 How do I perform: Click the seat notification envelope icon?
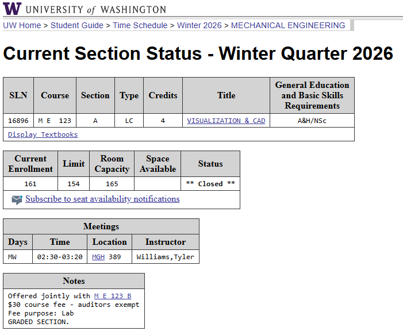click(17, 199)
